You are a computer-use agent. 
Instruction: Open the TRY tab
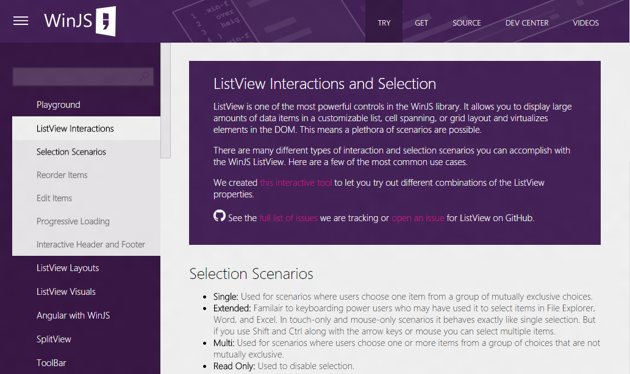tap(384, 23)
